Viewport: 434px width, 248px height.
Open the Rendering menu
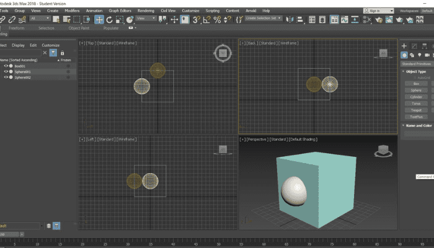point(146,11)
